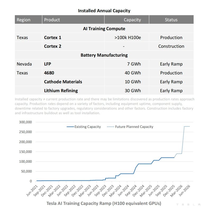Click the Installed Annual Capacity title

[x=104, y=11]
